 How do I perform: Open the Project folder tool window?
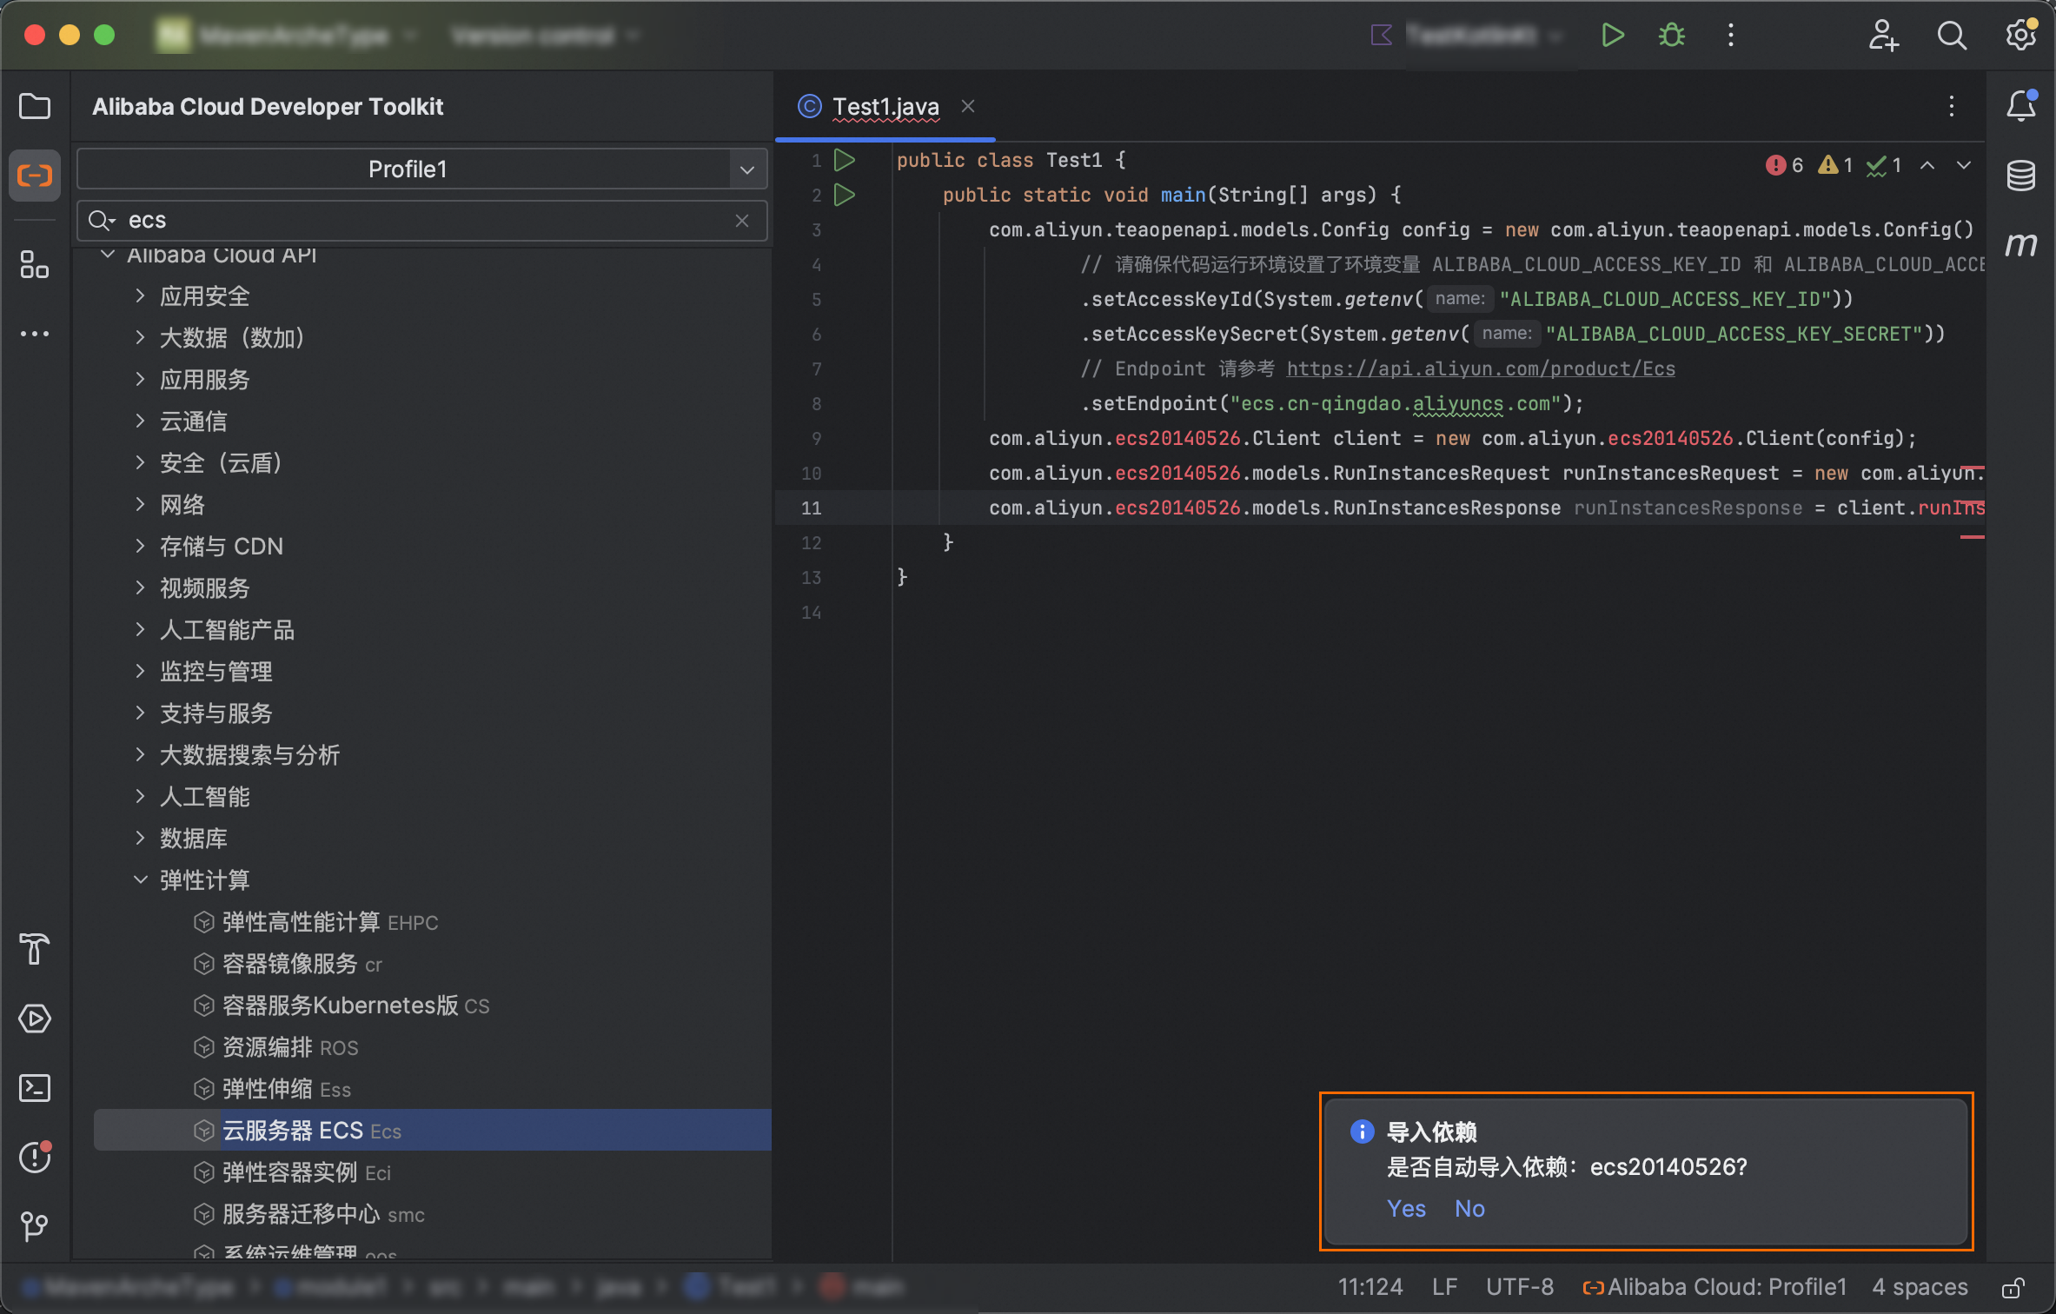pyautogui.click(x=35, y=106)
